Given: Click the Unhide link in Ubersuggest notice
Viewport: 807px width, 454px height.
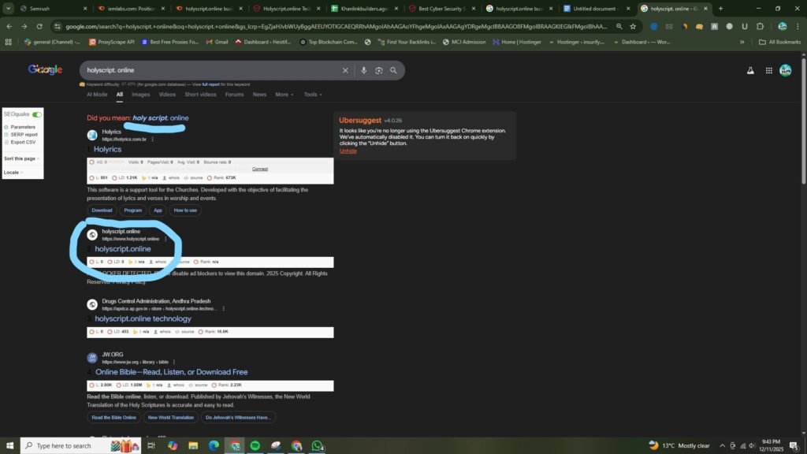Looking at the screenshot, I should (x=348, y=151).
